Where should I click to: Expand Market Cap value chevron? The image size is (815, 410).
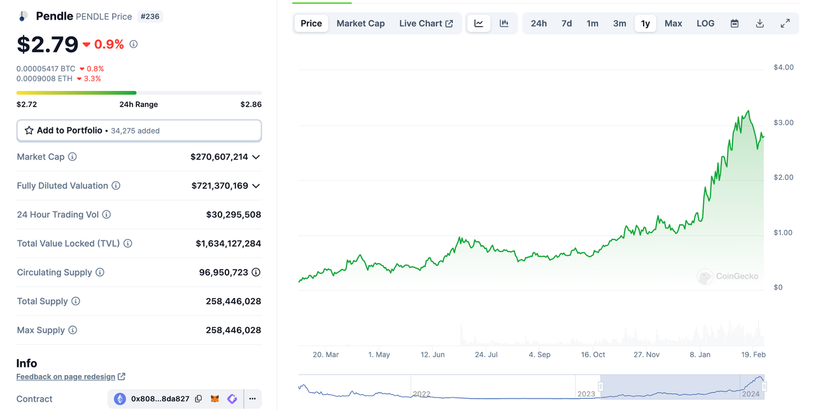click(x=256, y=157)
